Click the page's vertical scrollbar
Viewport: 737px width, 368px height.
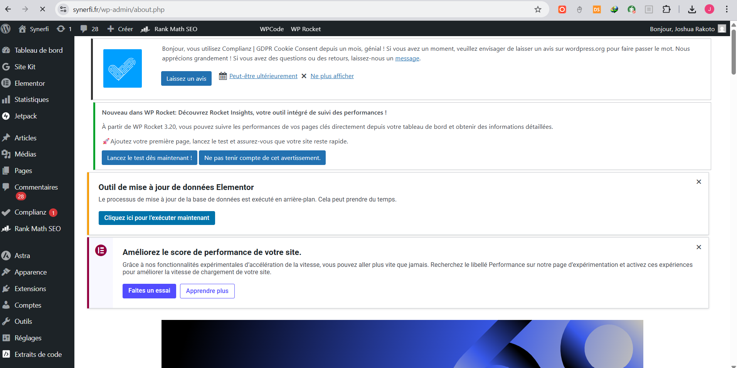pyautogui.click(x=734, y=52)
